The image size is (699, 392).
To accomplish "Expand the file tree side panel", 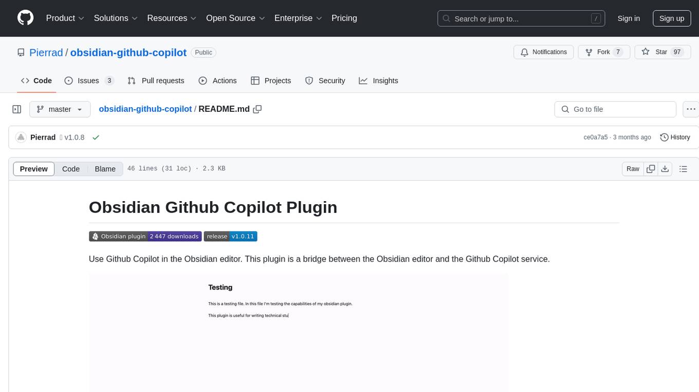I will tap(17, 109).
